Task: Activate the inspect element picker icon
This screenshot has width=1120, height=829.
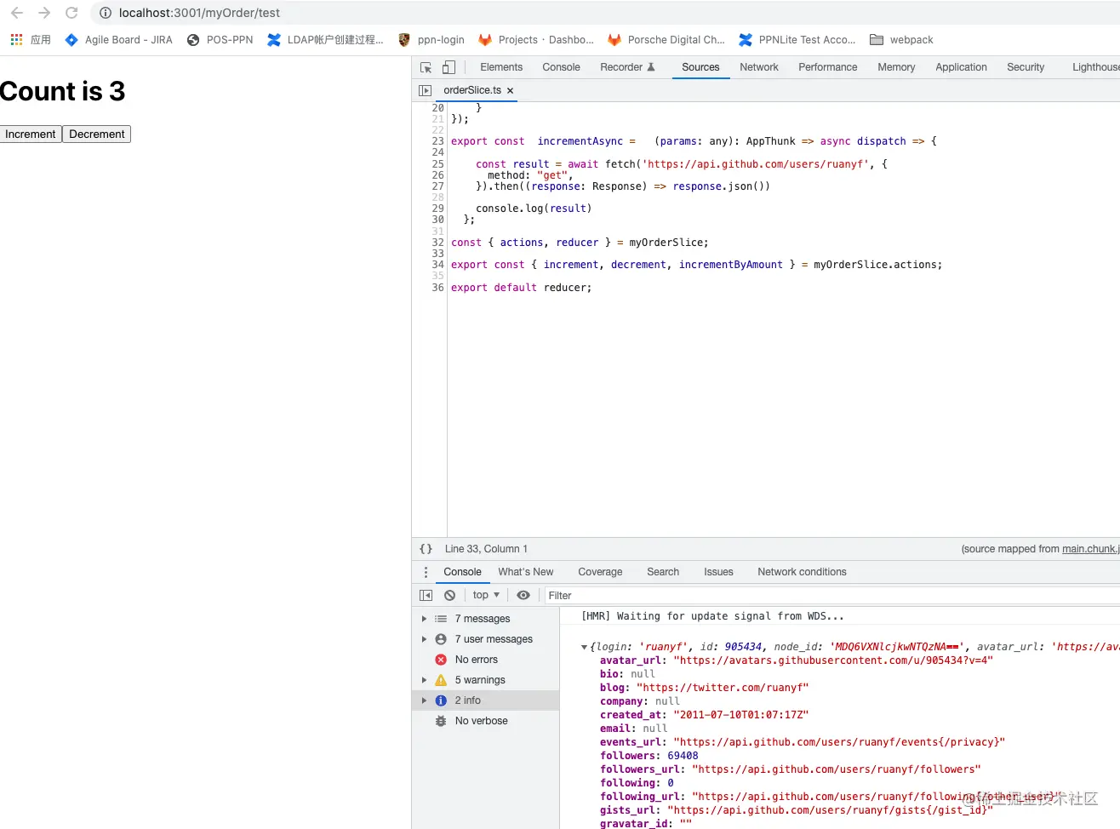Action: (x=426, y=67)
